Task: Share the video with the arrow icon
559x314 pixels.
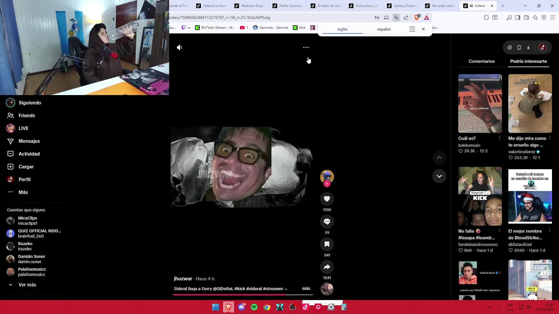Action: (327, 267)
